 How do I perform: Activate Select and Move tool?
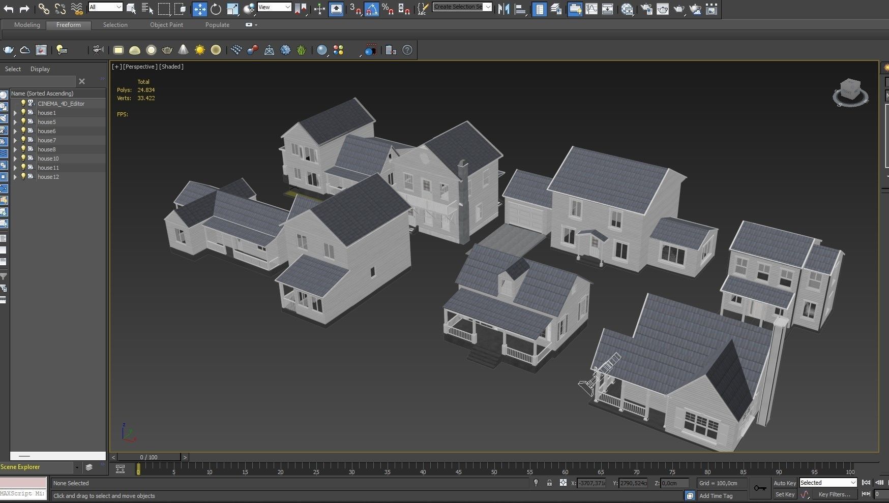(x=200, y=9)
